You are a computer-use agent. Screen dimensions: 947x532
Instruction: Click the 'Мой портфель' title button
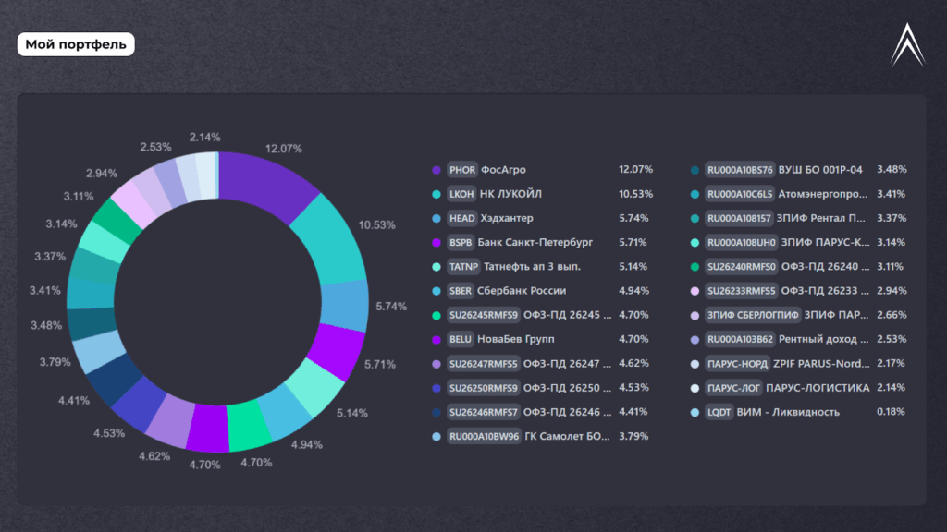coord(76,44)
